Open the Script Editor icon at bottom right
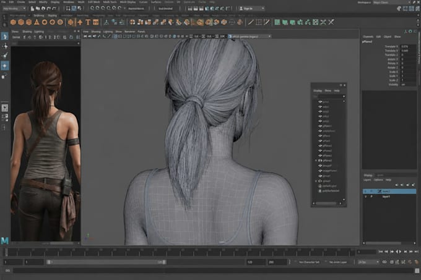Image resolution: width=421 pixels, height=280 pixels. (x=417, y=271)
